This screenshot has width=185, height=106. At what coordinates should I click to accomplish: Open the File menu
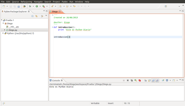coord(3,2)
